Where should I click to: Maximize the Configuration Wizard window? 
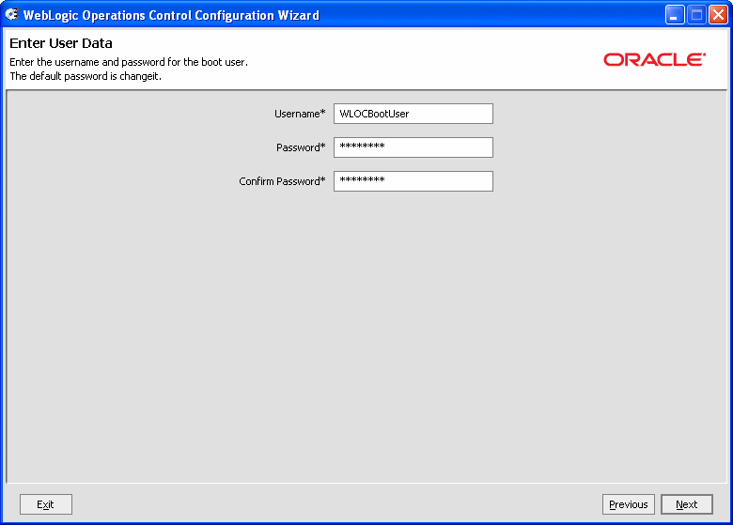(x=696, y=15)
